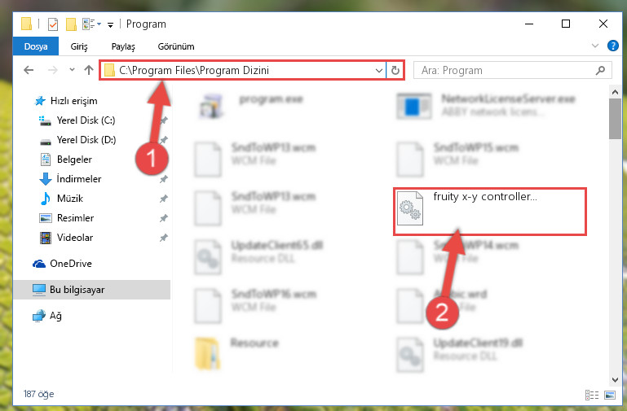This screenshot has height=411, width=627.
Task: Select the fruity x-y controller file
Action: (489, 211)
